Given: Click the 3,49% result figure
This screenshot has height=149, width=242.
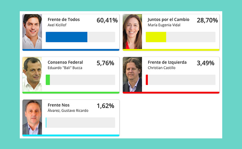Looking at the screenshot, I should coord(206,63).
